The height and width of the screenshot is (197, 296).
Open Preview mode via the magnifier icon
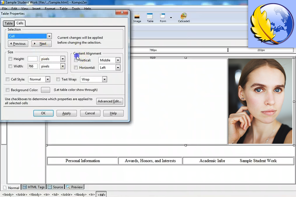point(68,187)
